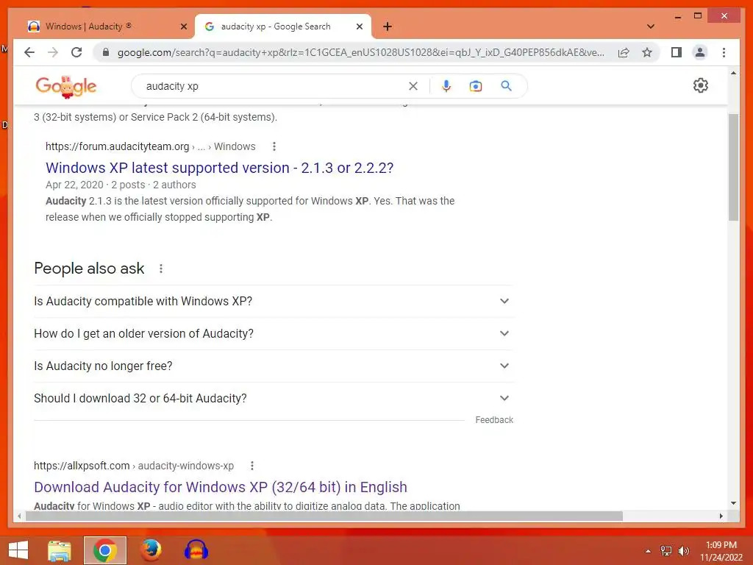The image size is (753, 565).
Task: Click the Google doodle logo
Action: click(66, 87)
